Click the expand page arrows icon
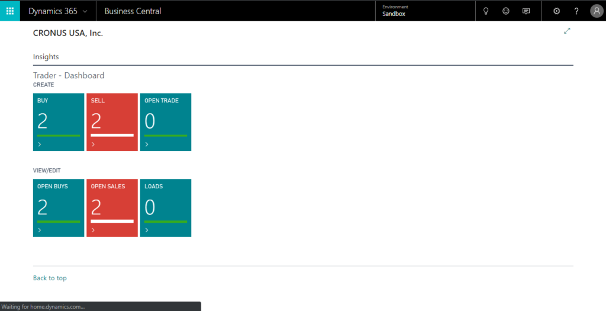This screenshot has height=311, width=606. pos(567,31)
